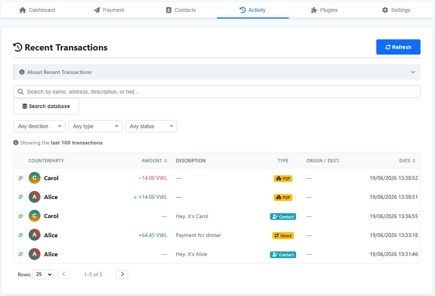Click confirmed checkmark on 13:36:55 row

click(21, 216)
